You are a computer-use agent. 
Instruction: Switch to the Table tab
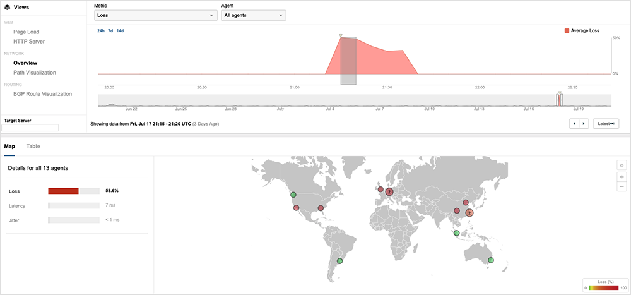pyautogui.click(x=33, y=146)
